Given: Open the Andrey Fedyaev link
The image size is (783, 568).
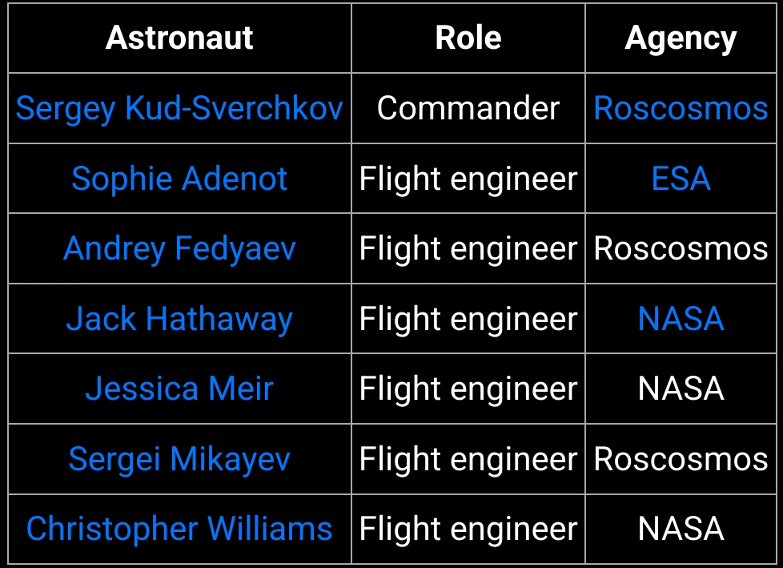Looking at the screenshot, I should tap(179, 248).
